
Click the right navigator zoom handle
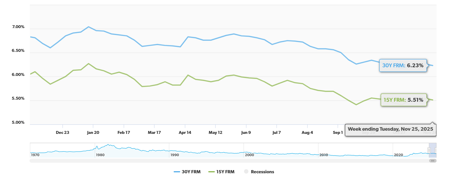436,150
